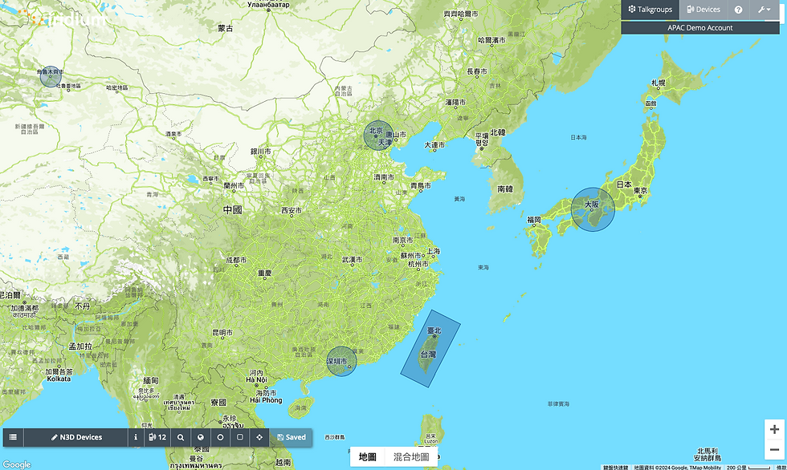Click the 札幌 city label
The image size is (787, 470).
click(659, 83)
